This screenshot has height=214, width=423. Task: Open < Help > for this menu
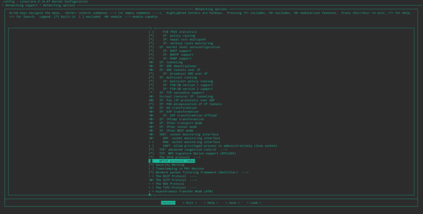pyautogui.click(x=211, y=202)
